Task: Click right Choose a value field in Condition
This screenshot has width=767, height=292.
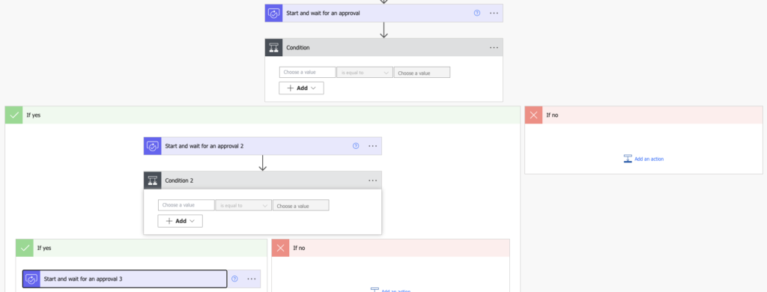Action: pyautogui.click(x=422, y=73)
